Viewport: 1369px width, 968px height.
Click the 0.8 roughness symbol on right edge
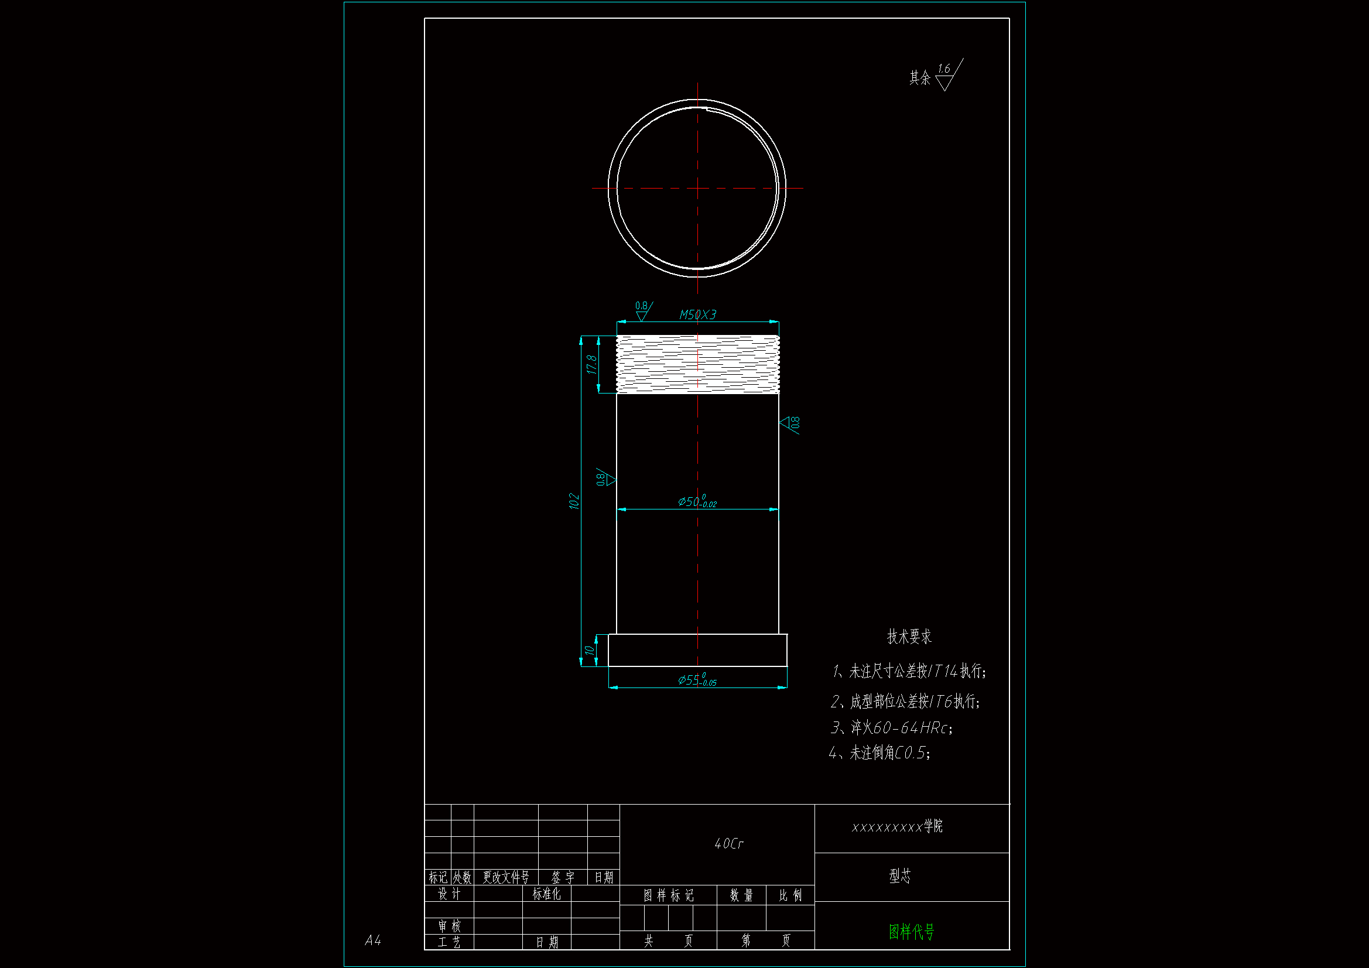click(x=790, y=423)
